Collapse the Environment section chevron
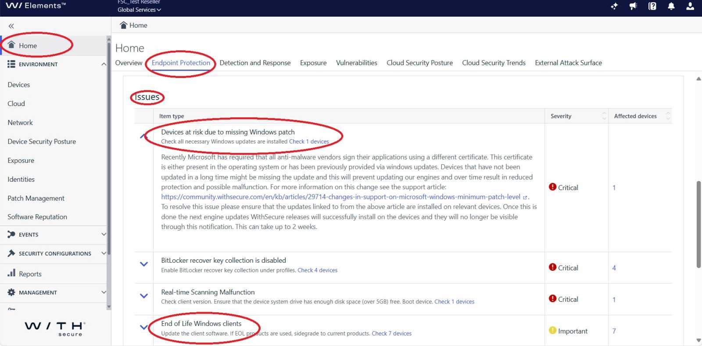702x346 pixels. [104, 64]
